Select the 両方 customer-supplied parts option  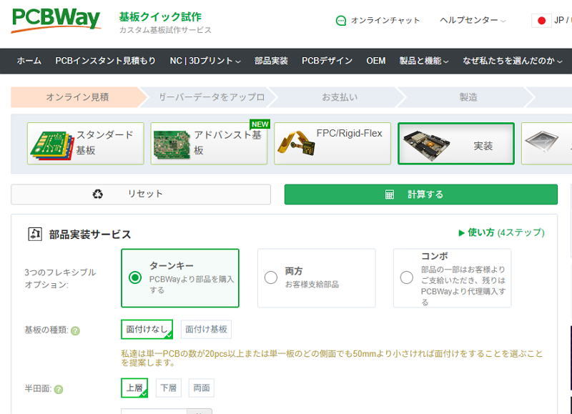click(x=271, y=278)
